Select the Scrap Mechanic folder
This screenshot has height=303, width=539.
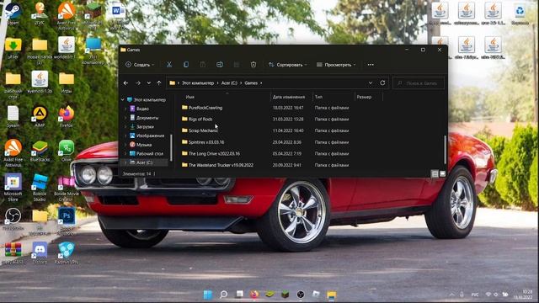tap(203, 130)
